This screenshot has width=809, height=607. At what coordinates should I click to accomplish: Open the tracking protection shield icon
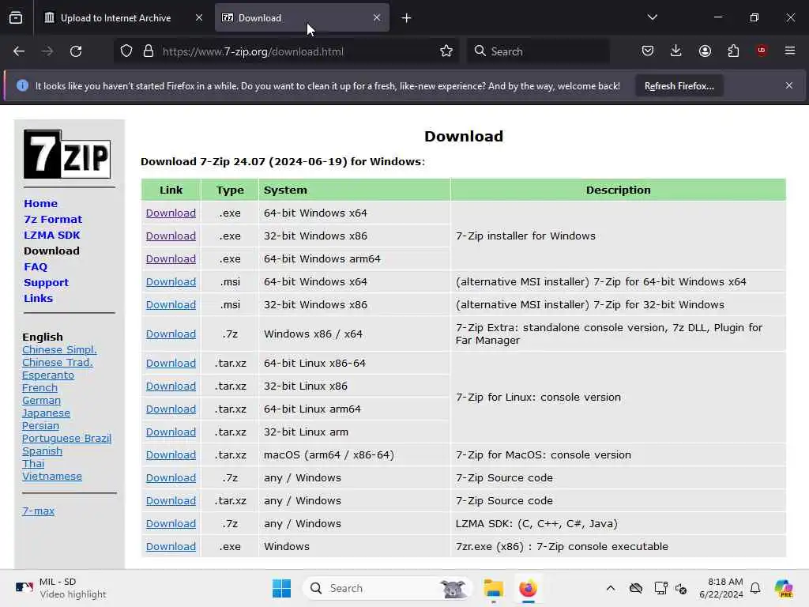pos(126,51)
